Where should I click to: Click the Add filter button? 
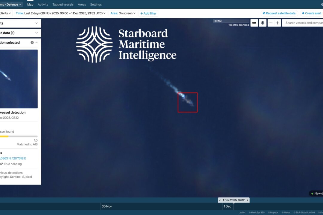tap(148, 13)
